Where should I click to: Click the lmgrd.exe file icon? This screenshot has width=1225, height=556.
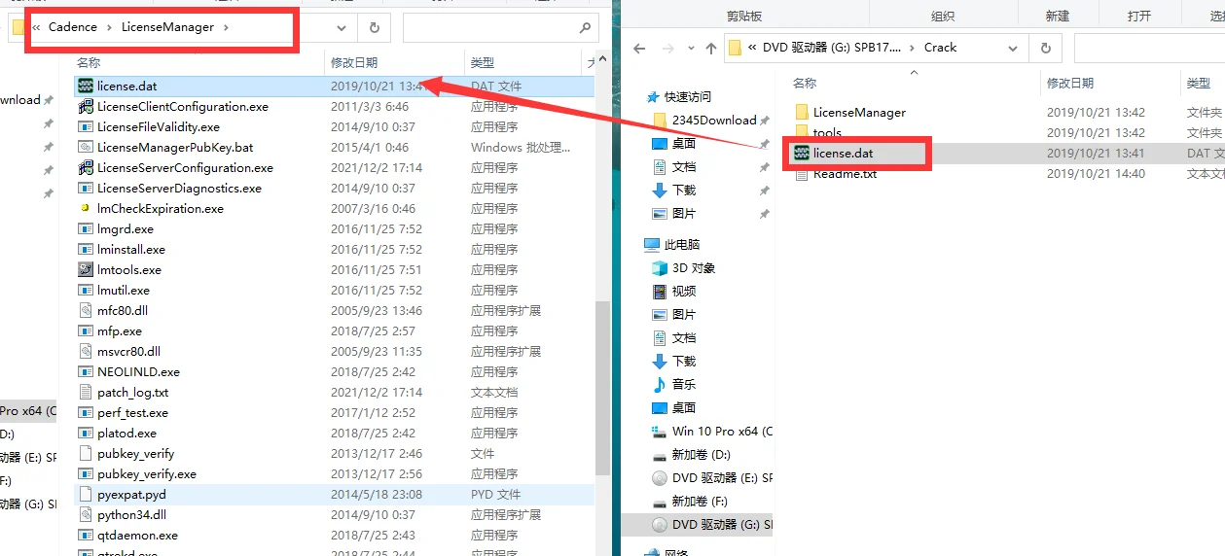click(86, 229)
